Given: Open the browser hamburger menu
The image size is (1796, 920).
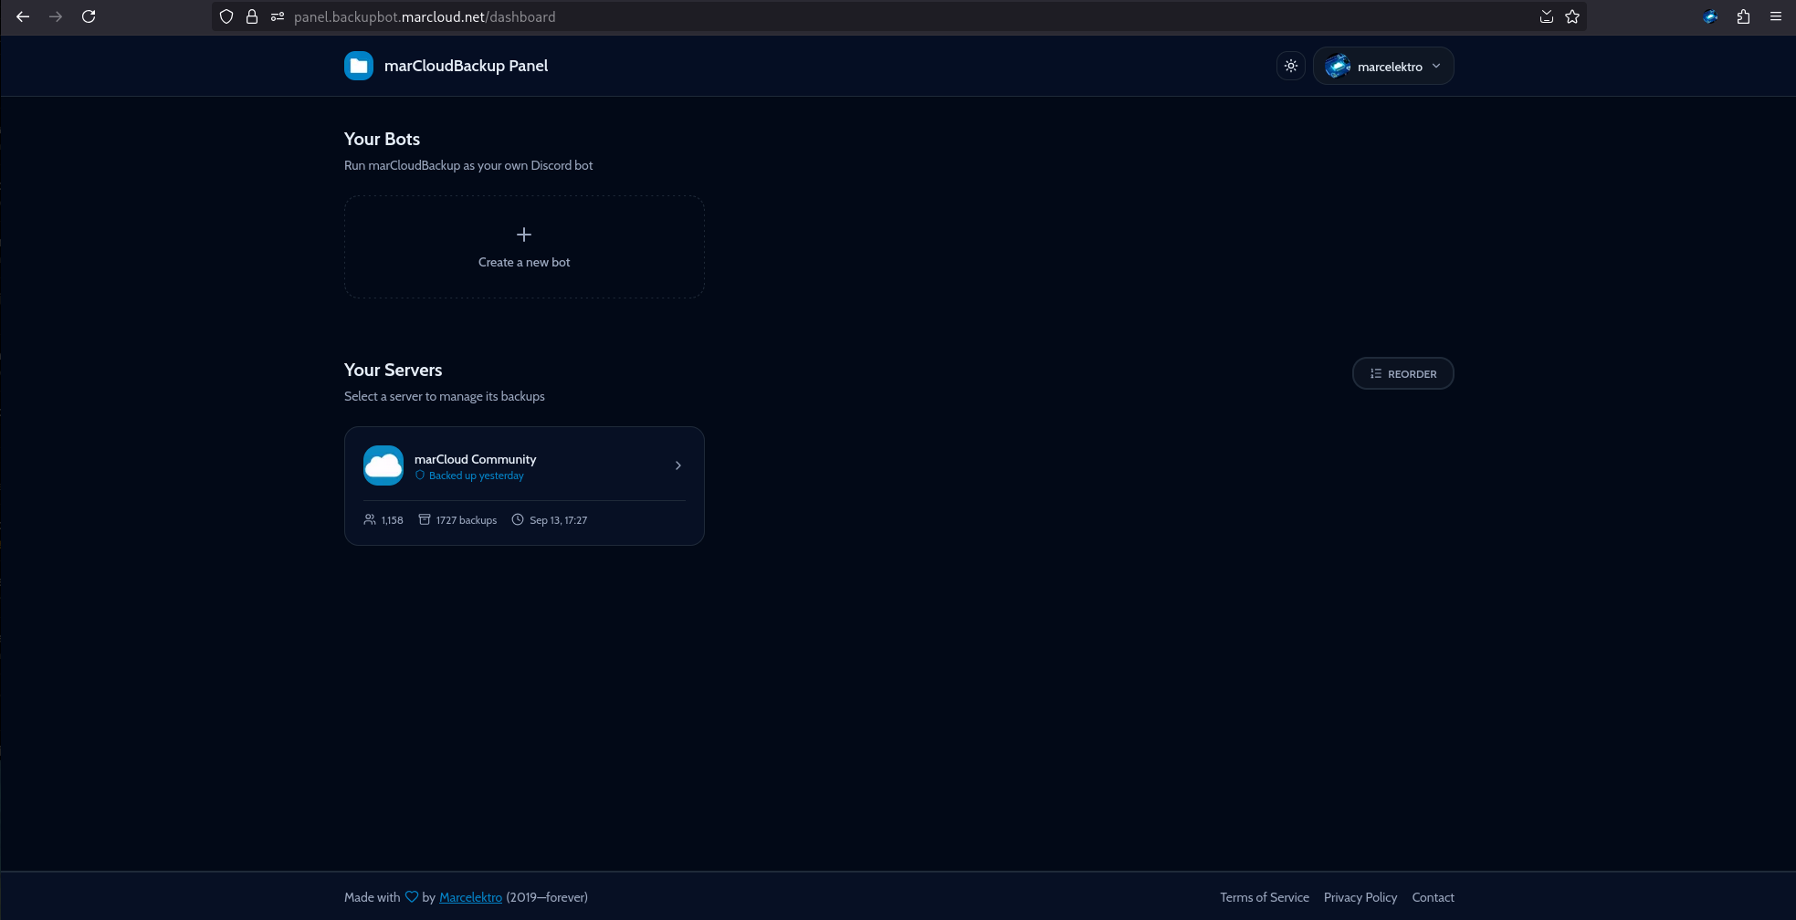Looking at the screenshot, I should [1776, 16].
